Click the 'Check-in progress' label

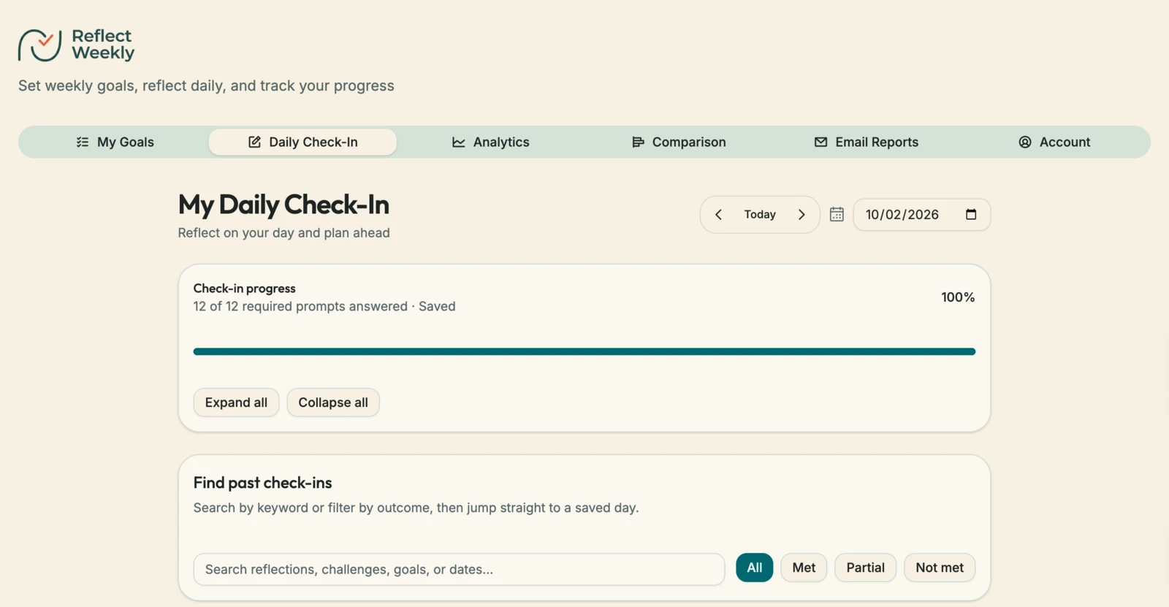(x=245, y=289)
